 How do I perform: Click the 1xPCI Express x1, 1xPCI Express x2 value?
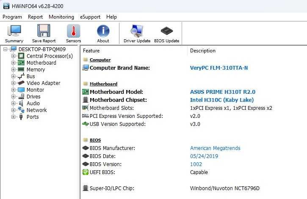pos(231,108)
